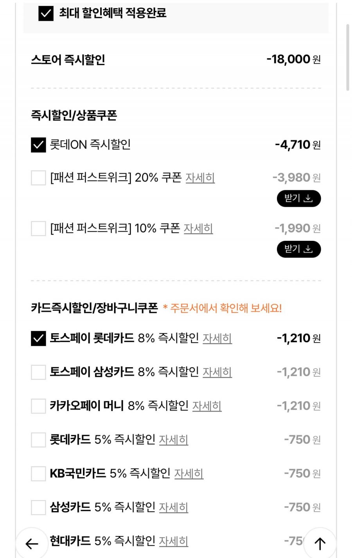This screenshot has width=352, height=558.
Task: Click the vertical scrollbar on right edge
Action: pyautogui.click(x=348, y=58)
